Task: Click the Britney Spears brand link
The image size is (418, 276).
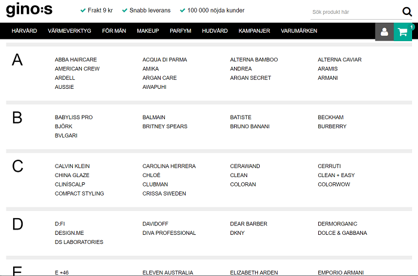Action: tap(165, 126)
